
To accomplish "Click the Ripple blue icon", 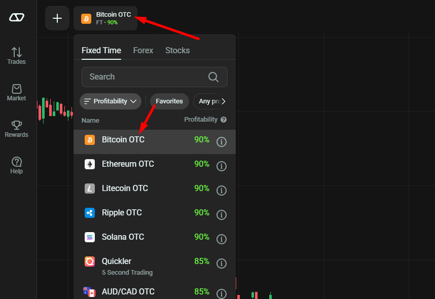I will [90, 213].
